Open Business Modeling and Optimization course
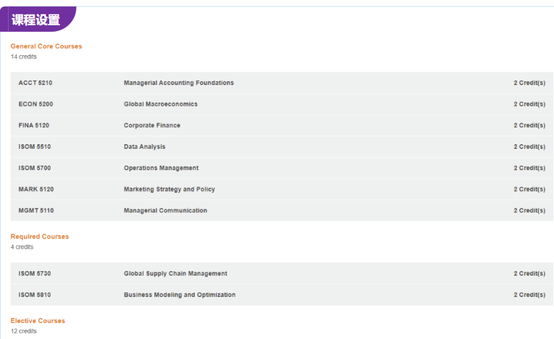 tap(179, 295)
